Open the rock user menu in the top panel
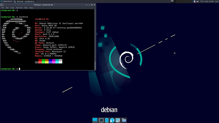Screen dimensions: 219x123 (217, 1)
